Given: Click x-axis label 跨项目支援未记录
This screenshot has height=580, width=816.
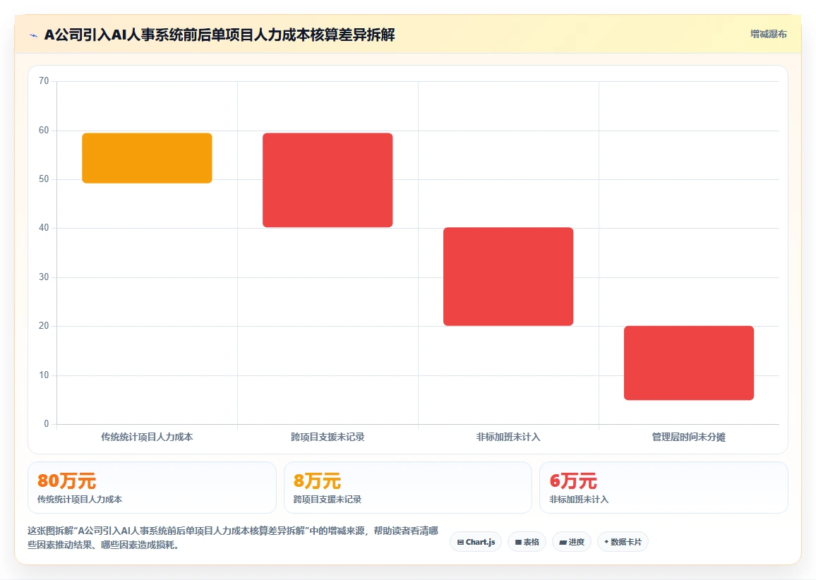Looking at the screenshot, I should pyautogui.click(x=328, y=437).
